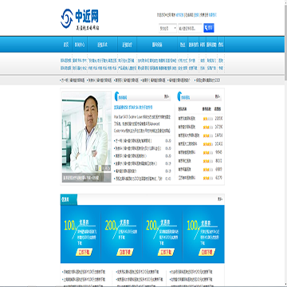Focus the keyword search input field

(190, 28)
